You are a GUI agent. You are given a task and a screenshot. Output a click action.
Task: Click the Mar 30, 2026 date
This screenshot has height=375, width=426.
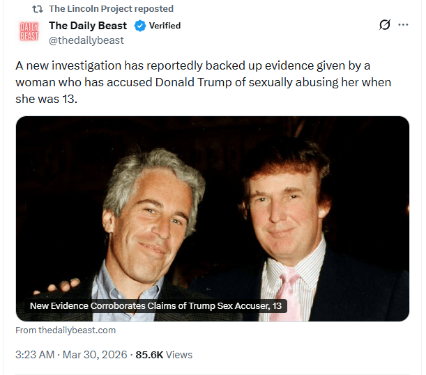coord(95,355)
